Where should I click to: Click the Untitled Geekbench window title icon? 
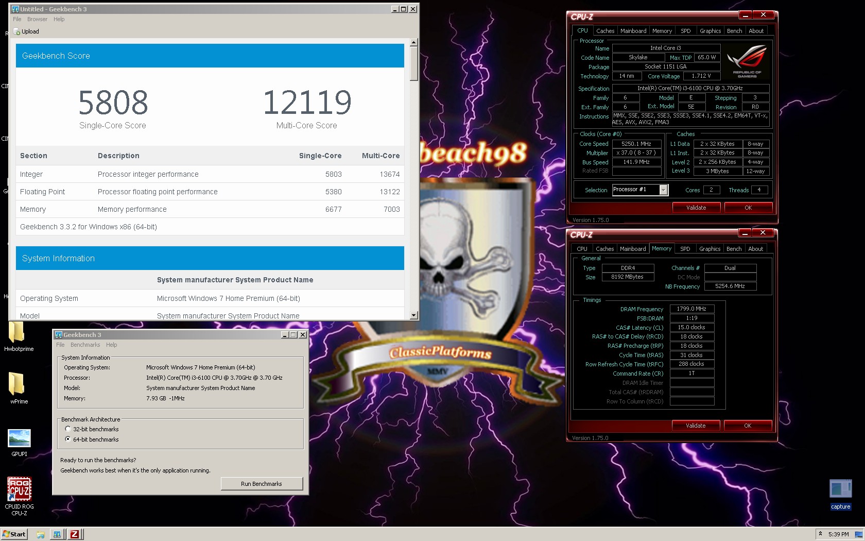(15, 9)
